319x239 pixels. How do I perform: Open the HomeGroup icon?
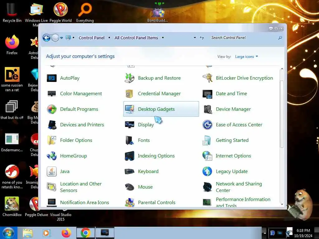[x=52, y=156]
